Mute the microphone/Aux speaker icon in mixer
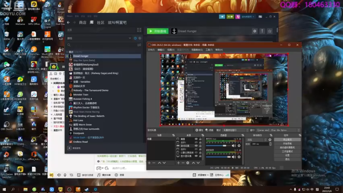This screenshot has height=193, width=343. [x=234, y=145]
